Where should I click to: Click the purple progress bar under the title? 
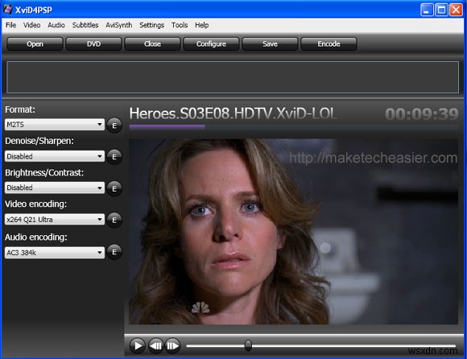[167, 126]
